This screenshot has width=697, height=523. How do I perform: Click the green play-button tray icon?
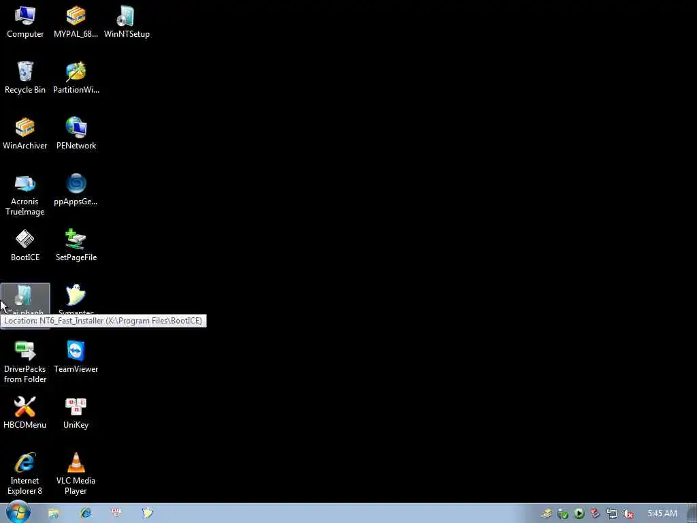[x=579, y=513]
